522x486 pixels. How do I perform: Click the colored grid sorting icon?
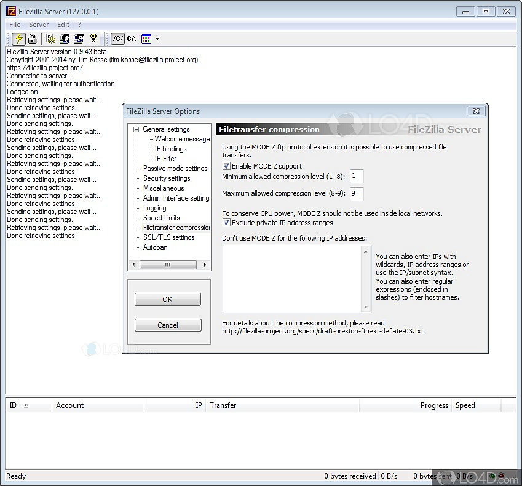tap(146, 39)
